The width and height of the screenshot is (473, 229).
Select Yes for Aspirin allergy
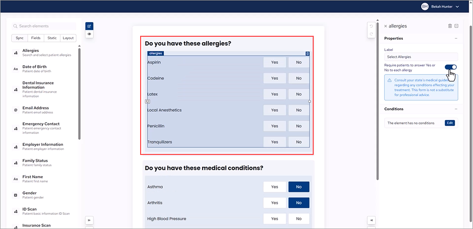click(x=274, y=62)
